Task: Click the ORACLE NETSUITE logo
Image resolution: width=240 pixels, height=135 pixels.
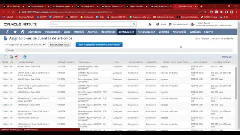Action: [20, 24]
